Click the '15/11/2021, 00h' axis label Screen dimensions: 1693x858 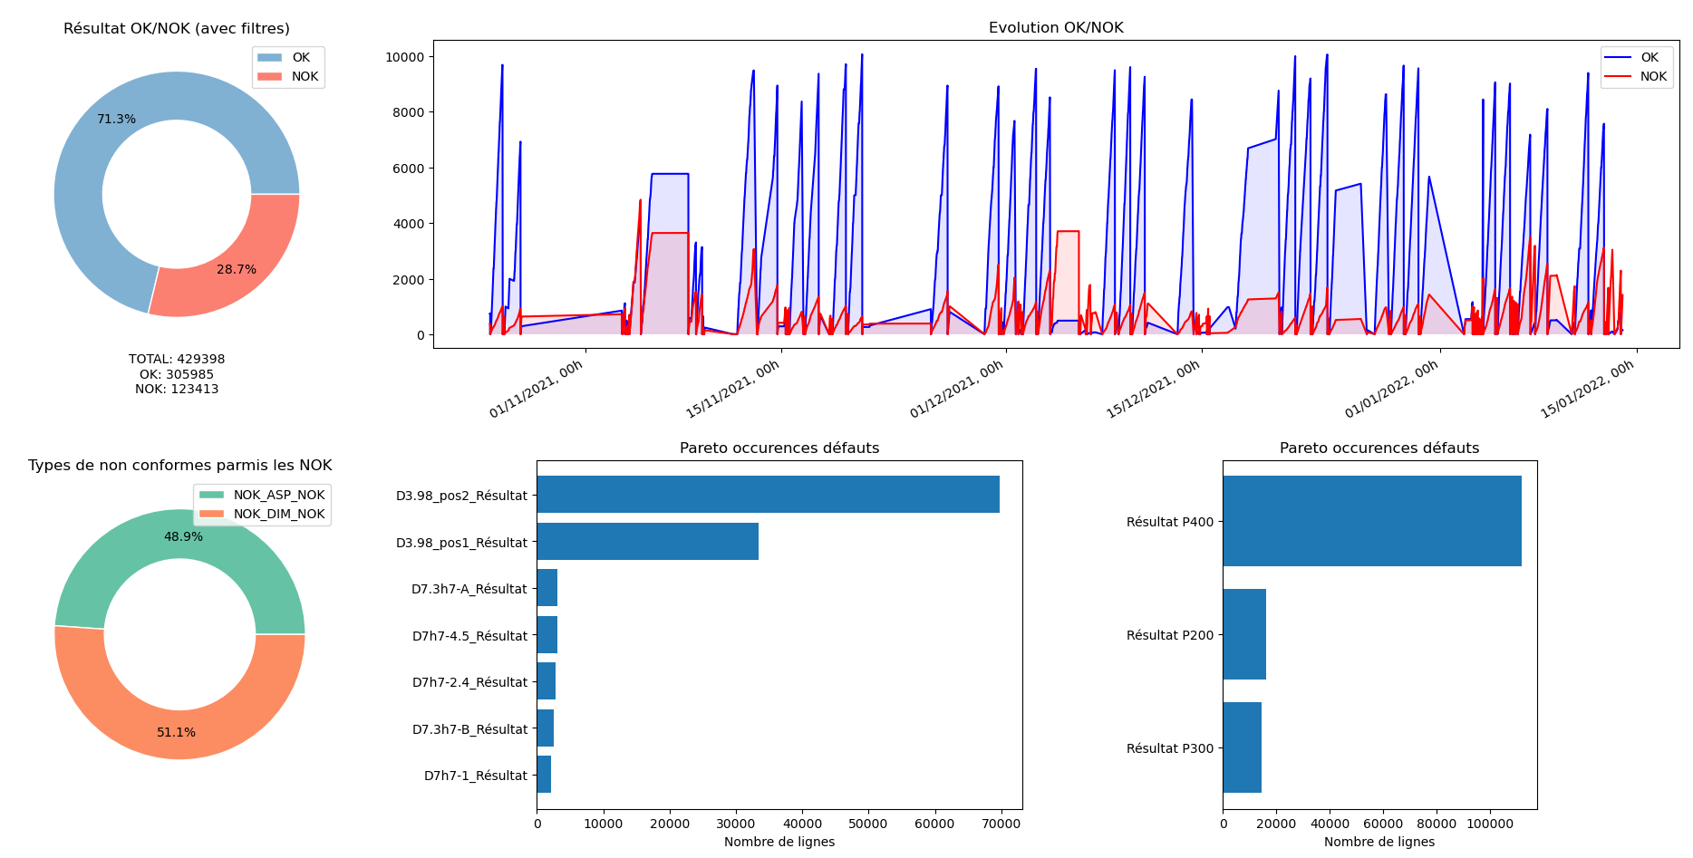(732, 389)
